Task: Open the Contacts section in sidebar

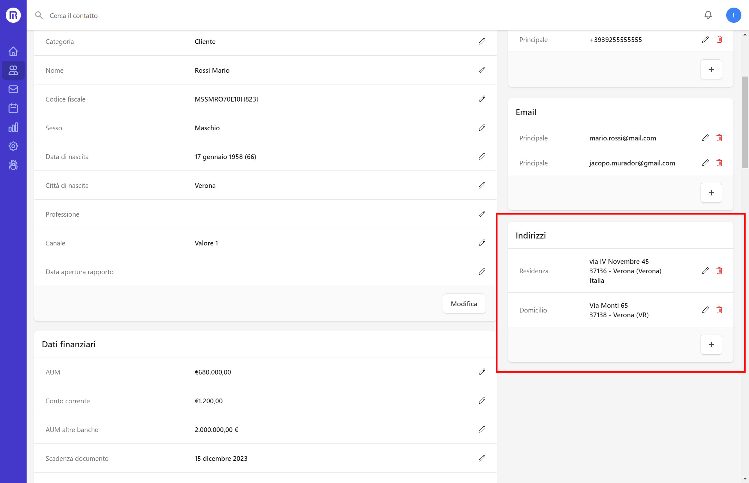Action: click(x=13, y=70)
